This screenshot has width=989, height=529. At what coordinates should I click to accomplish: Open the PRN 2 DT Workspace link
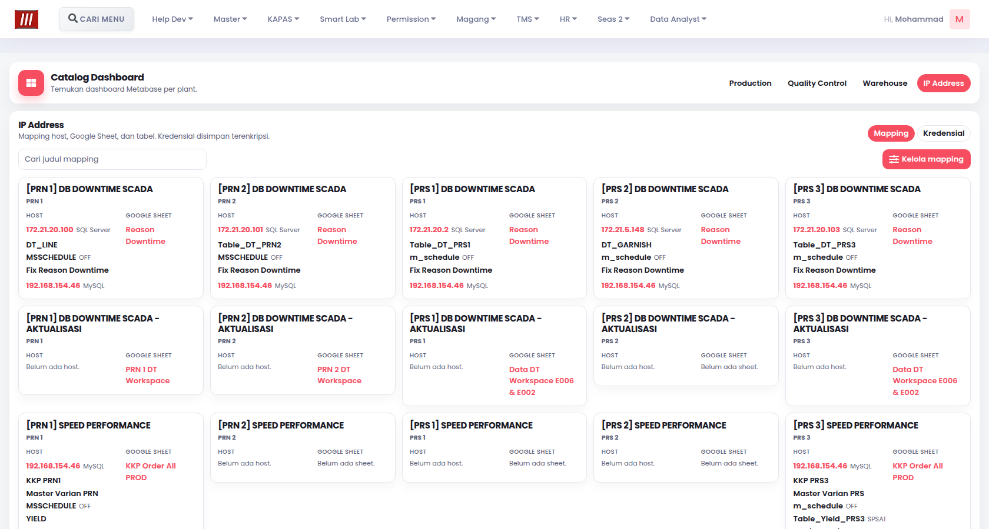(x=340, y=375)
